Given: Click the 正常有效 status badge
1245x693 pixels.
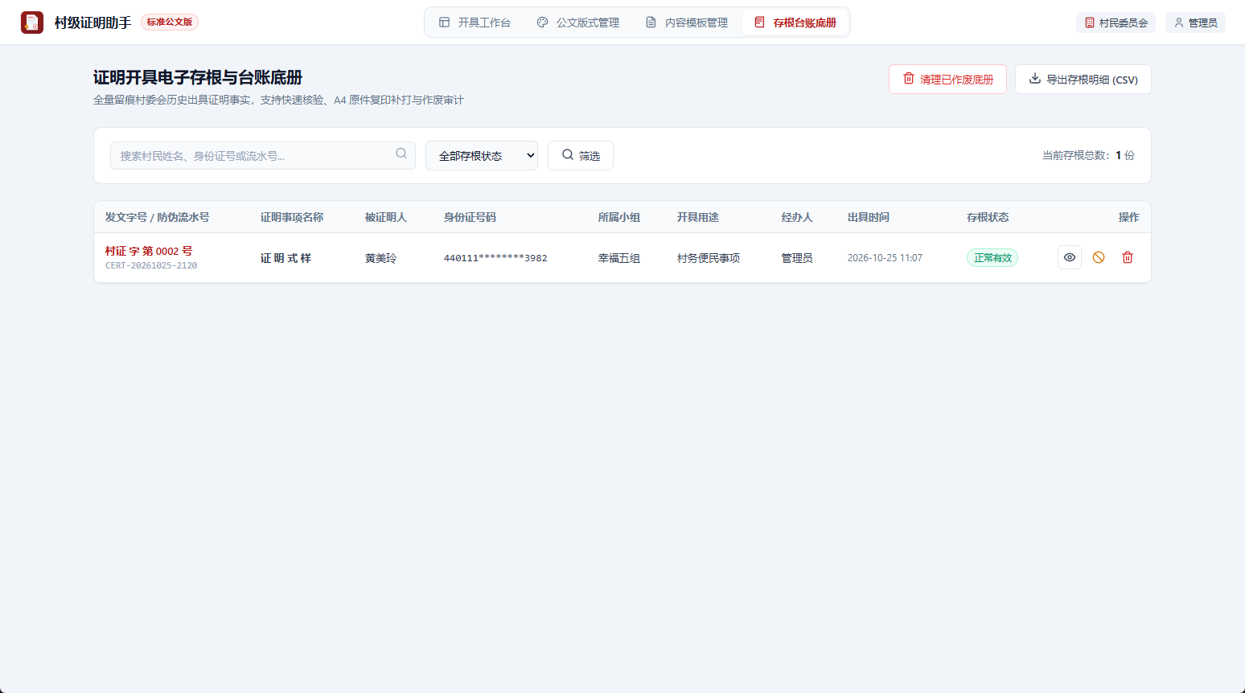Looking at the screenshot, I should coord(992,258).
